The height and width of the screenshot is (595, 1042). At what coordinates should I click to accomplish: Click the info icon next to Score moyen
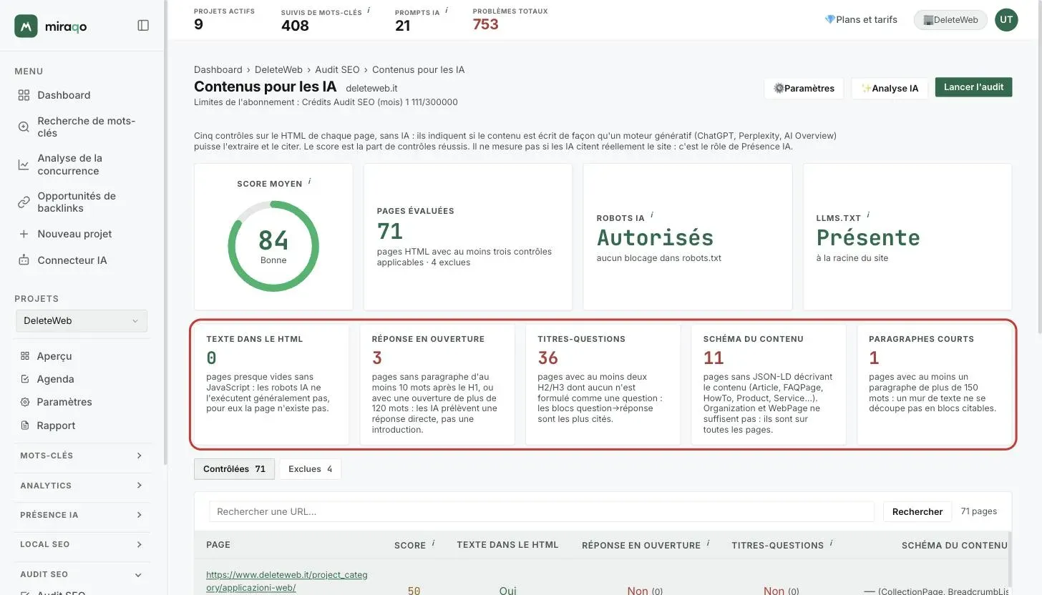point(309,182)
